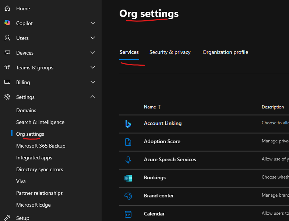Switch to the Services tab
This screenshot has width=289, height=221.
click(129, 52)
